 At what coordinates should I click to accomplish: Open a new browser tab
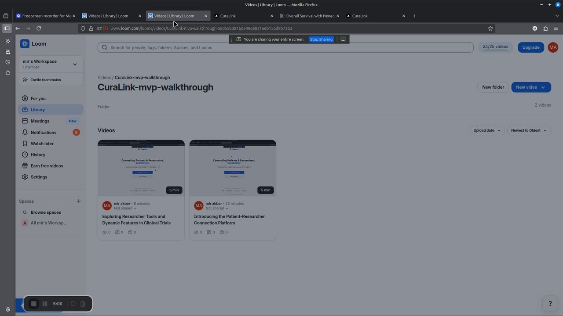414,16
